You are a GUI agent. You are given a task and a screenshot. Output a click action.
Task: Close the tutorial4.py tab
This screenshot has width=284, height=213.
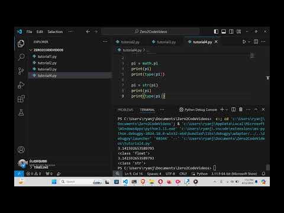216,42
